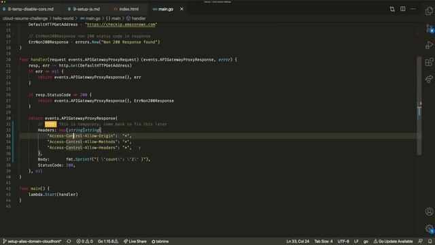The image size is (435, 245).
Task: Click breadcrumb main.go file
Action: (x=90, y=18)
